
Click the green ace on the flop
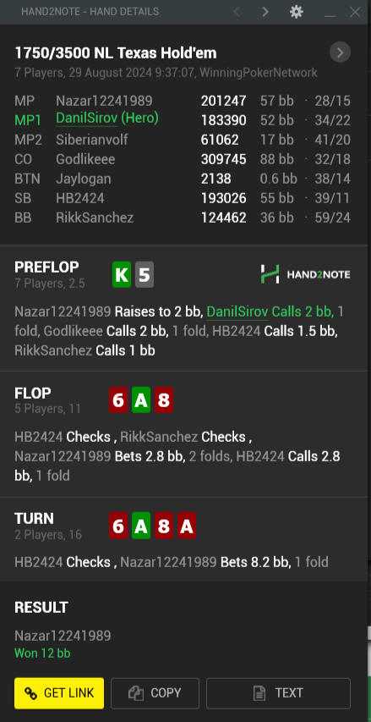(141, 400)
